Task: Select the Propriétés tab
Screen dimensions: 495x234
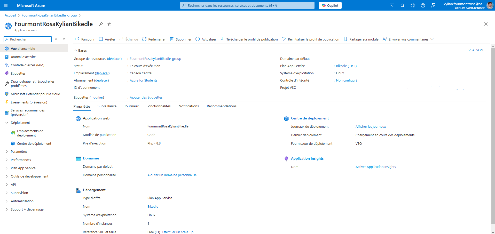Action: (x=82, y=106)
